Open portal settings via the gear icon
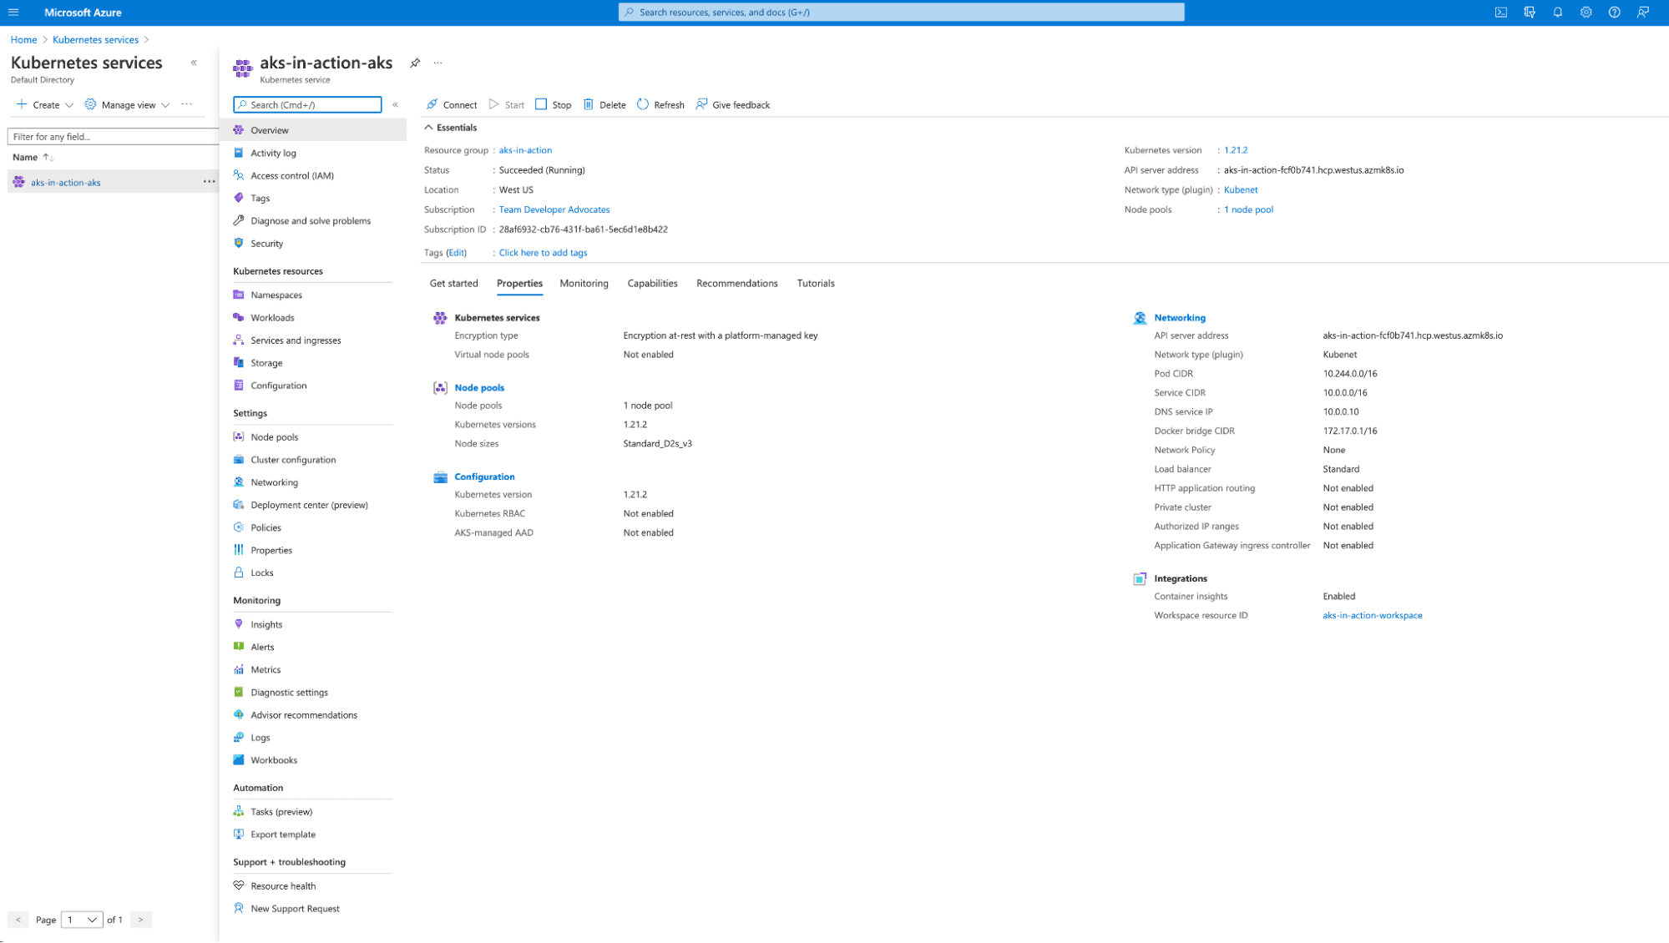The width and height of the screenshot is (1669, 943). click(x=1586, y=13)
